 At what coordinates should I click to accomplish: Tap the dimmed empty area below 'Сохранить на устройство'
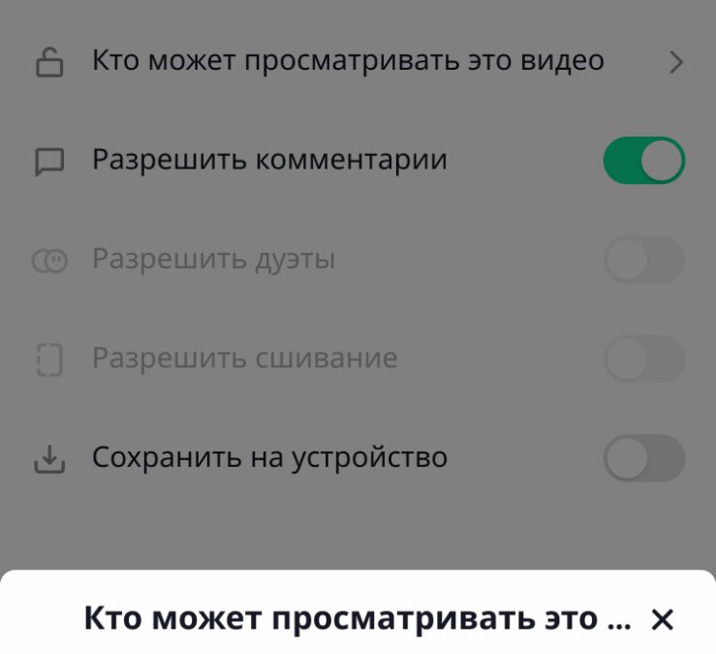pos(358,528)
